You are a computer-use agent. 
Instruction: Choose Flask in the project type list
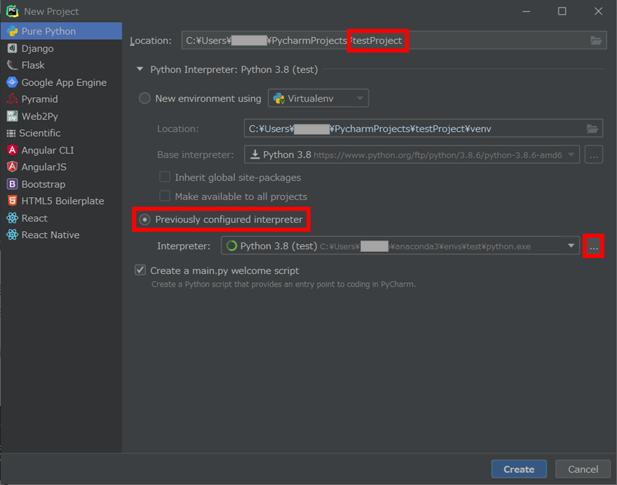click(x=61, y=65)
